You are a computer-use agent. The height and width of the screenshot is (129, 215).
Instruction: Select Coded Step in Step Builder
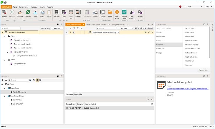point(189,37)
